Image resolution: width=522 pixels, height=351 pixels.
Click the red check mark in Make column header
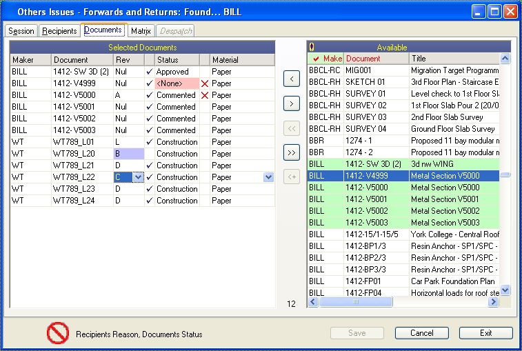coord(316,59)
